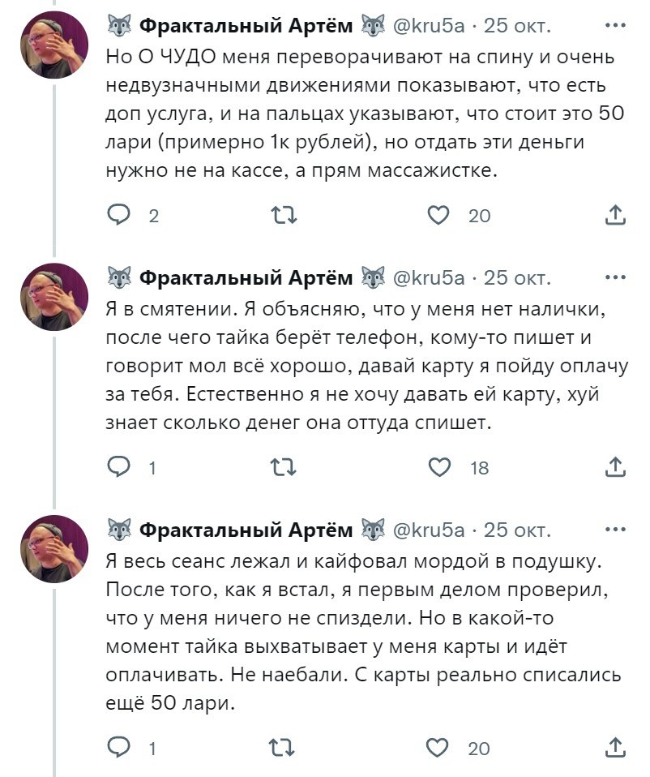Click the avatar on the third tweet
The image size is (650, 777).
(x=53, y=549)
